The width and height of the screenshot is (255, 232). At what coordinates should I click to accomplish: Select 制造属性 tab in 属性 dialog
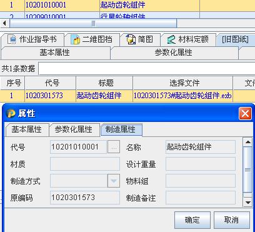click(121, 129)
